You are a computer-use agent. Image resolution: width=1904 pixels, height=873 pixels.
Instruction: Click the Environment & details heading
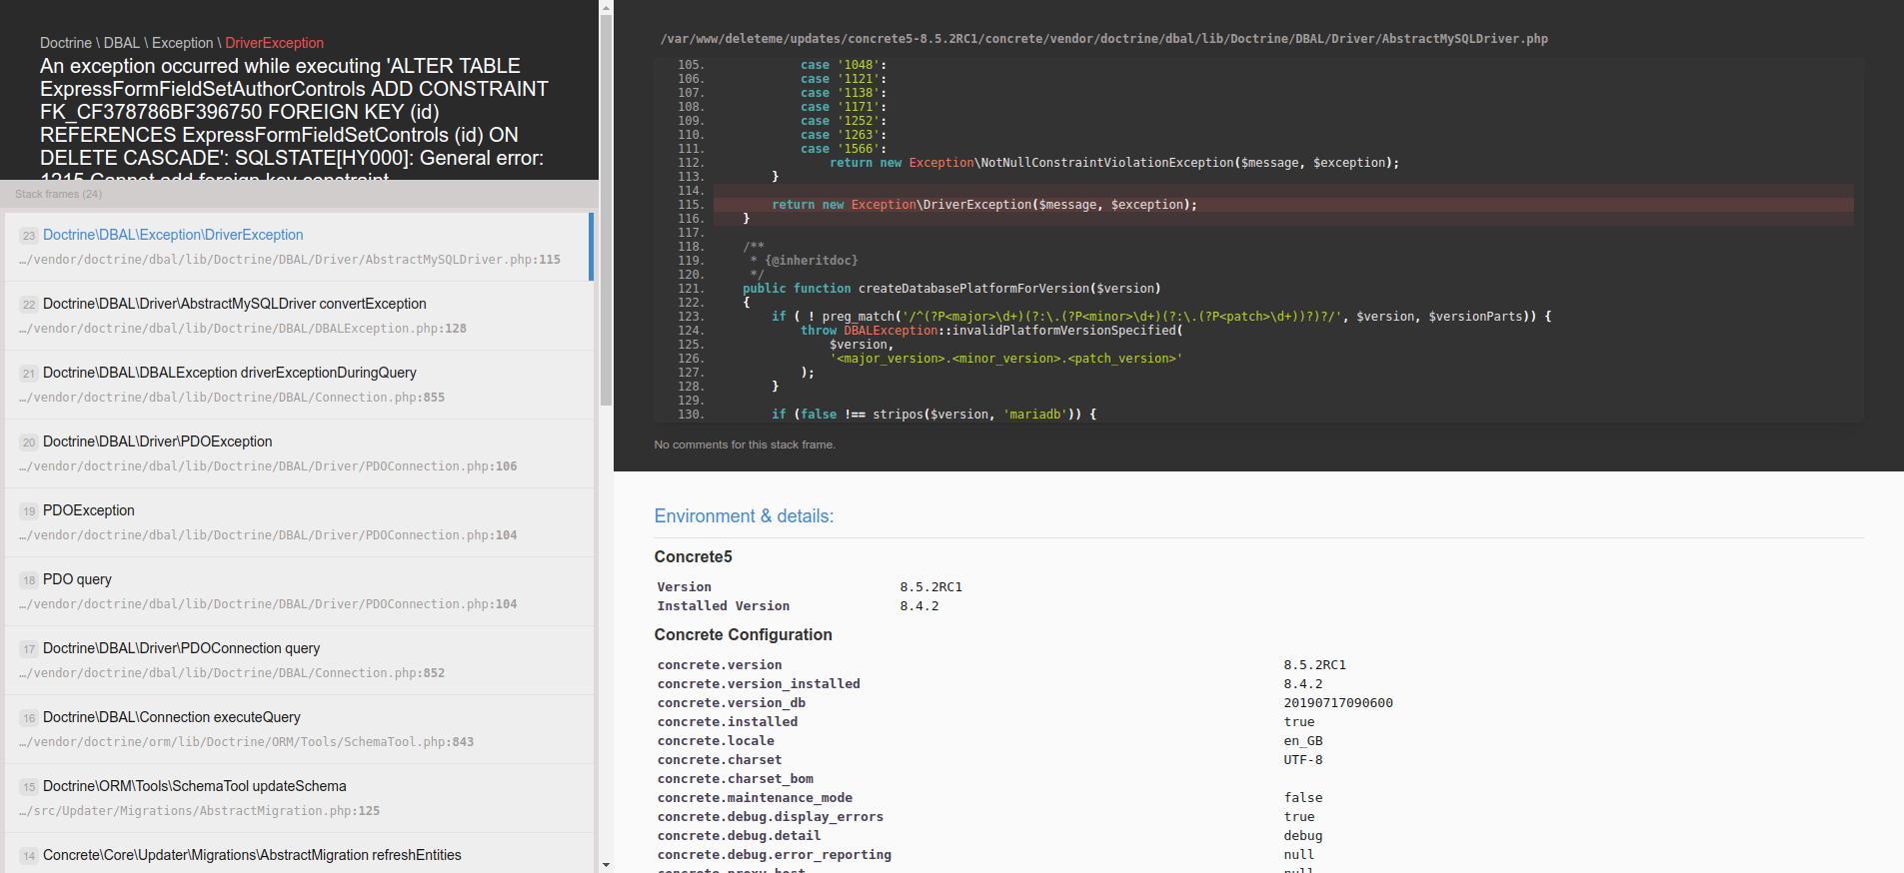tap(744, 516)
